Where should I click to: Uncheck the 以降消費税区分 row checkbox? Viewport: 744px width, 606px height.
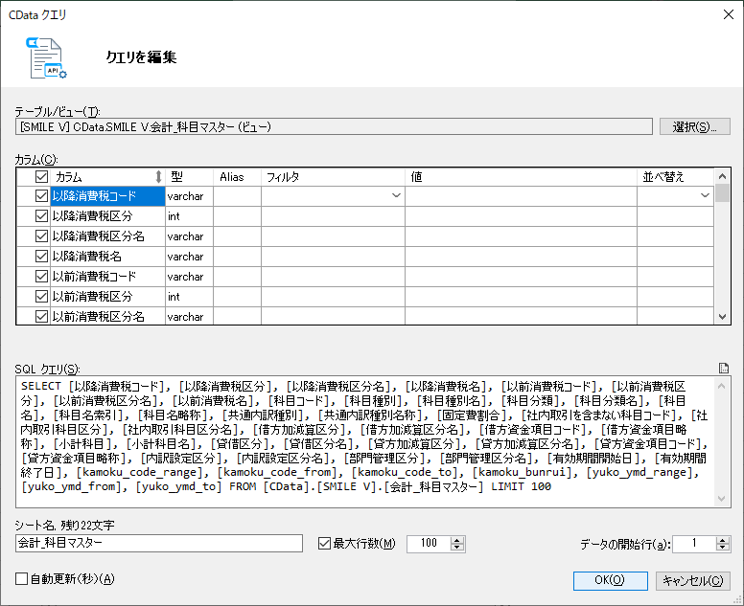(x=42, y=216)
